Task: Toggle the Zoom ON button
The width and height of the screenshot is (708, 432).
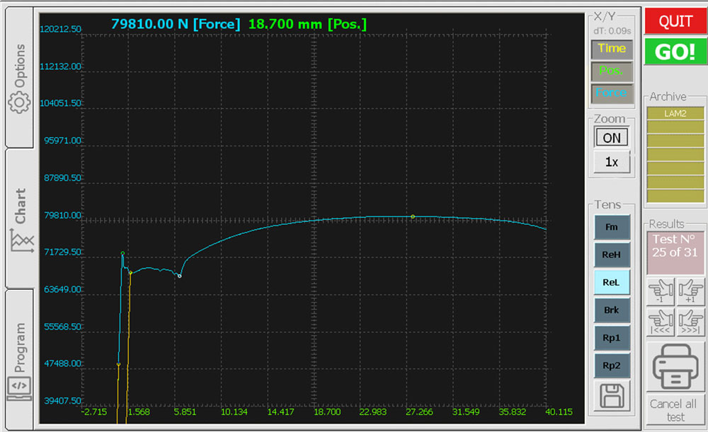Action: point(610,138)
